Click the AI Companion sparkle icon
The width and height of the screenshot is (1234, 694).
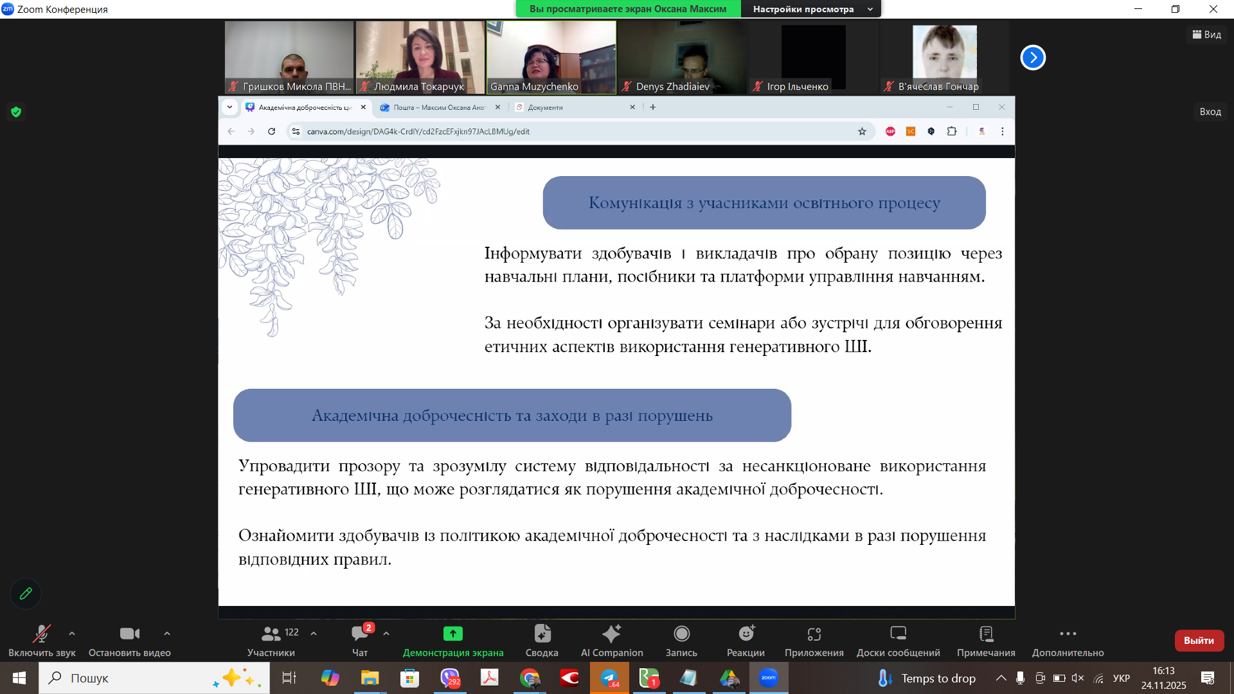click(x=611, y=634)
